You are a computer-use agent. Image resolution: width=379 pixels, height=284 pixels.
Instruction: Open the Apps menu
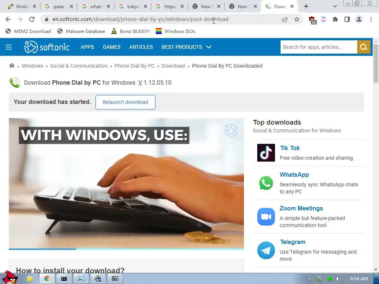coord(87,47)
